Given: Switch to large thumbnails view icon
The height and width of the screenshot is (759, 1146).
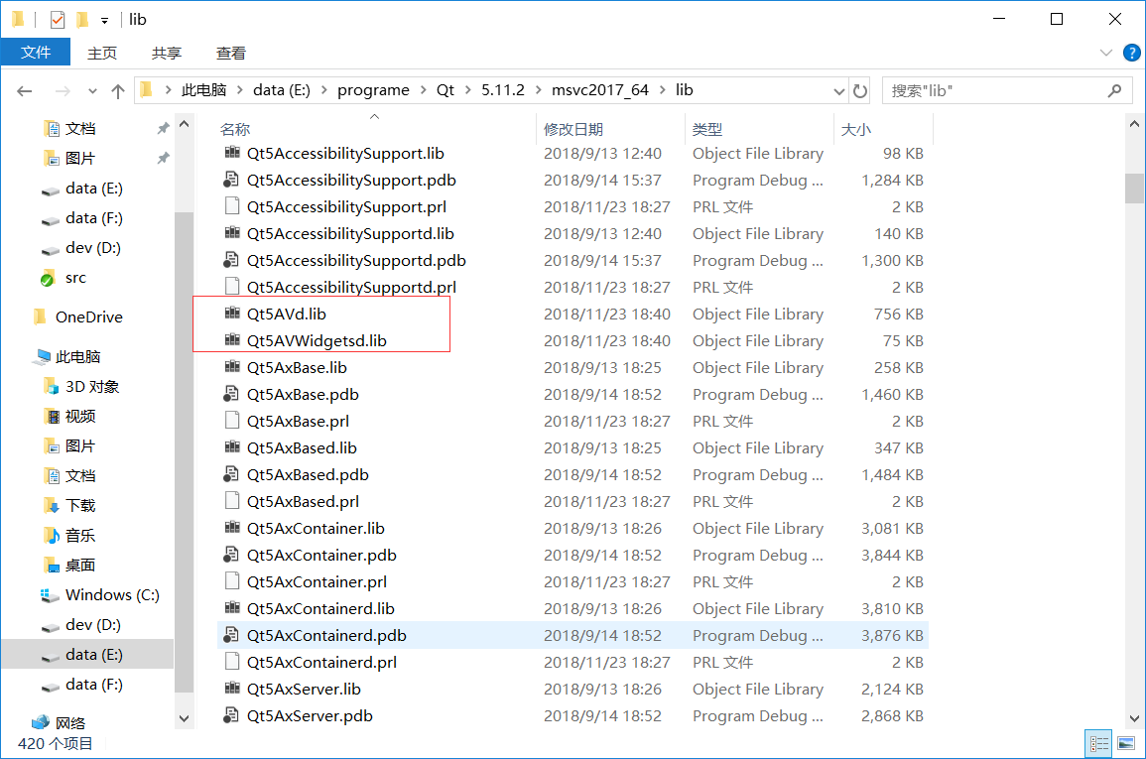Looking at the screenshot, I should [x=1126, y=744].
